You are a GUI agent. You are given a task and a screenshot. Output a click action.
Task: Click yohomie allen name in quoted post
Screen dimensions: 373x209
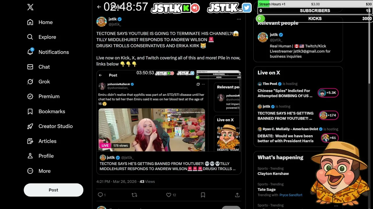tap(119, 84)
